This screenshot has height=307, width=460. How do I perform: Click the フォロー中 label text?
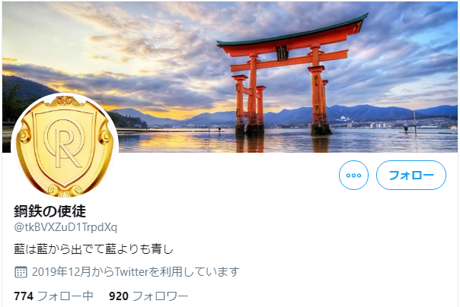point(65,296)
